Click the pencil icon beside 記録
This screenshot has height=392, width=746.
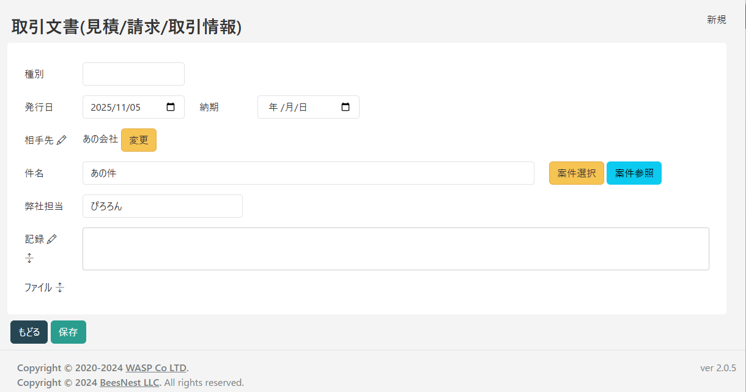tap(52, 239)
